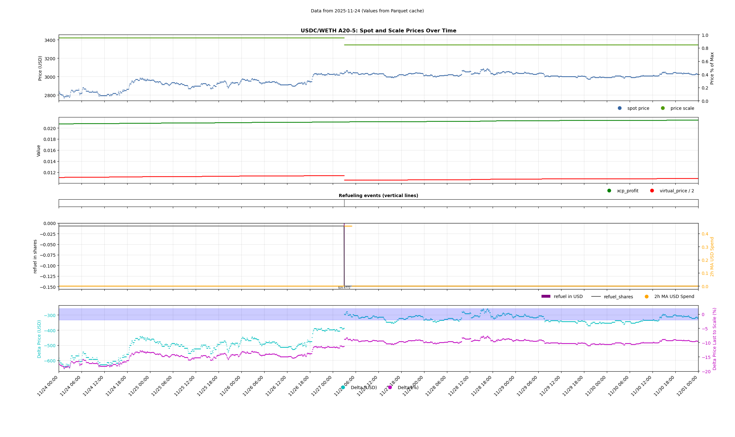Click the magenta Delta (%) legend dot

click(390, 387)
